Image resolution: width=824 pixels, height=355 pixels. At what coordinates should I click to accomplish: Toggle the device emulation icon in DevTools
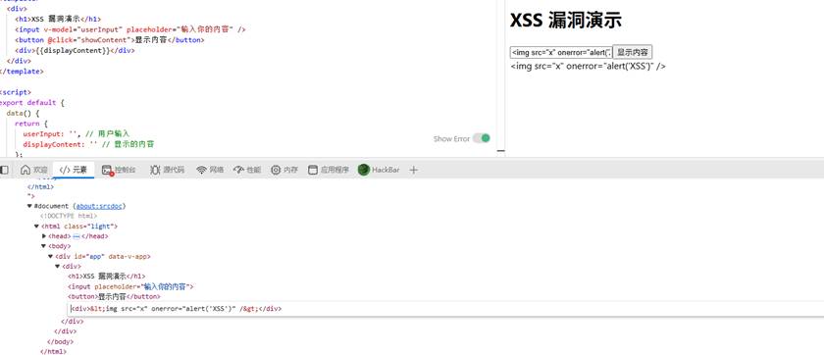click(4, 170)
